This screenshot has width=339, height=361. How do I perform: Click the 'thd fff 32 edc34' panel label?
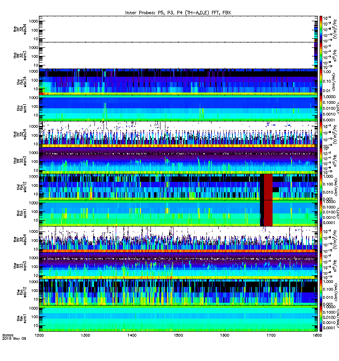[20, 134]
